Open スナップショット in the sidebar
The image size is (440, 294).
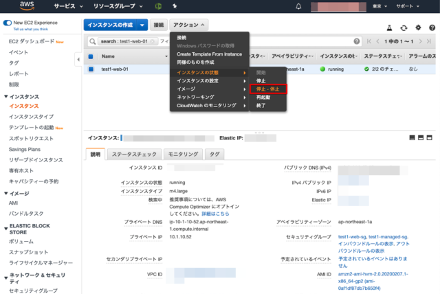[28, 252]
